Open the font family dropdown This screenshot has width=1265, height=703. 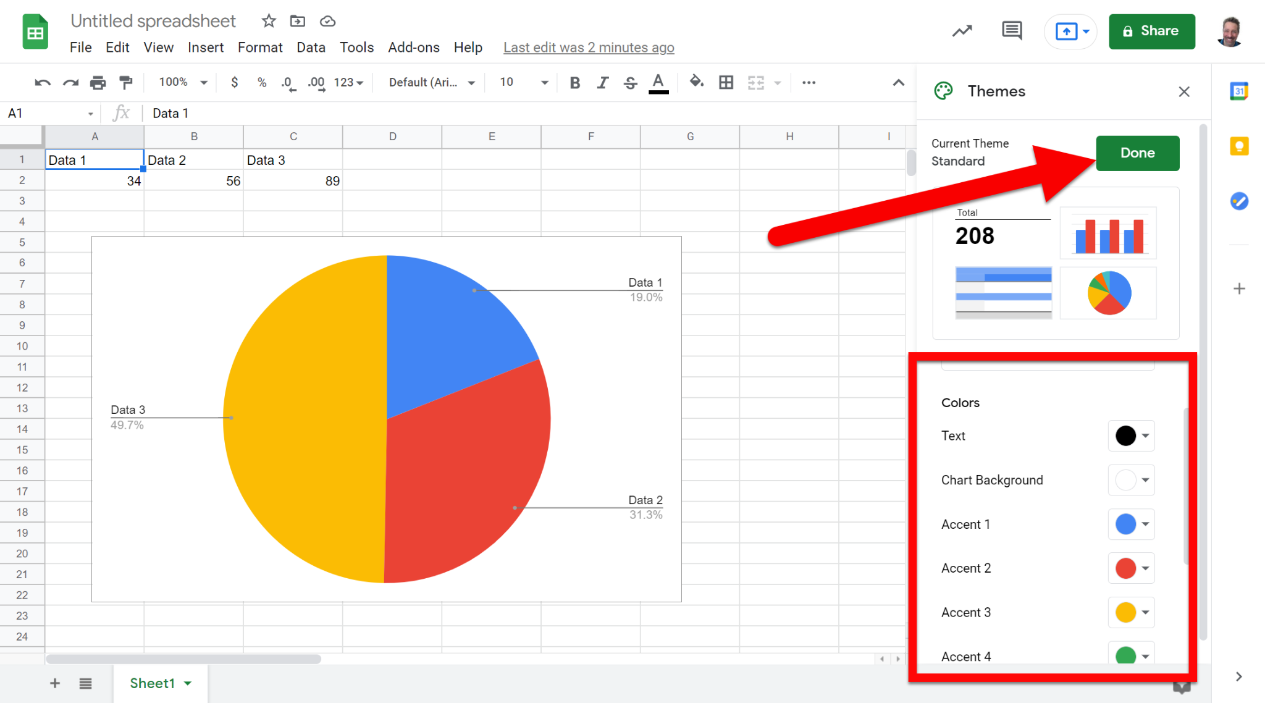pos(432,82)
